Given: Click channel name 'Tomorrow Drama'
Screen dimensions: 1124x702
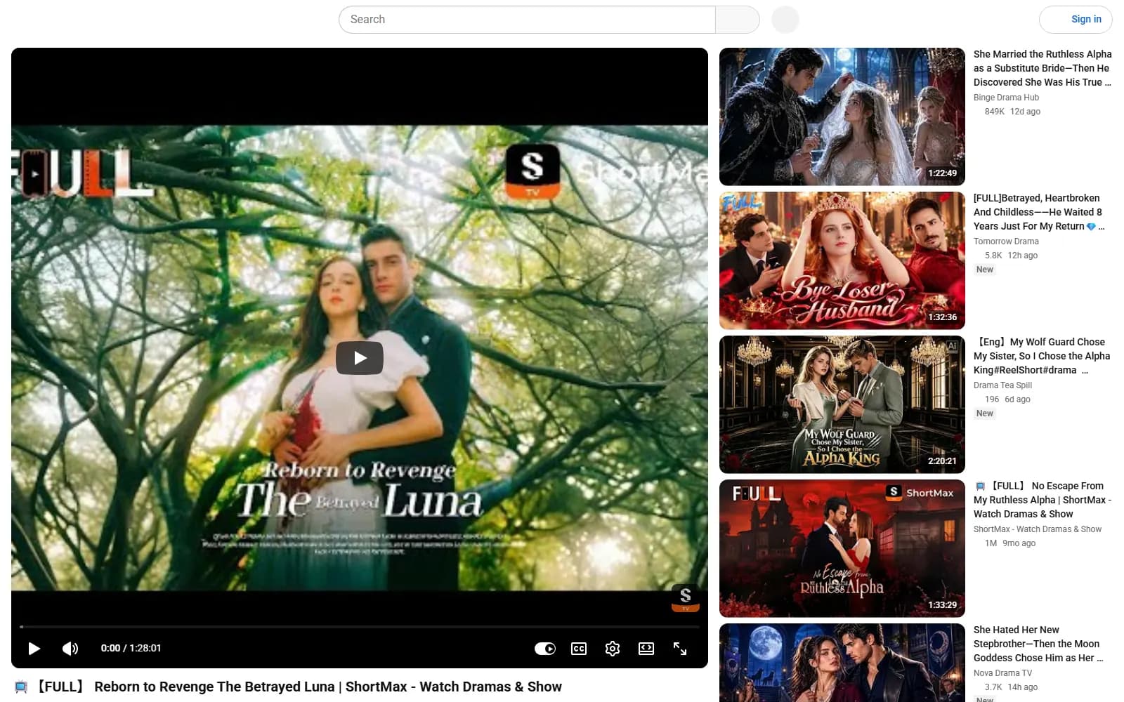Looking at the screenshot, I should pyautogui.click(x=1006, y=241).
